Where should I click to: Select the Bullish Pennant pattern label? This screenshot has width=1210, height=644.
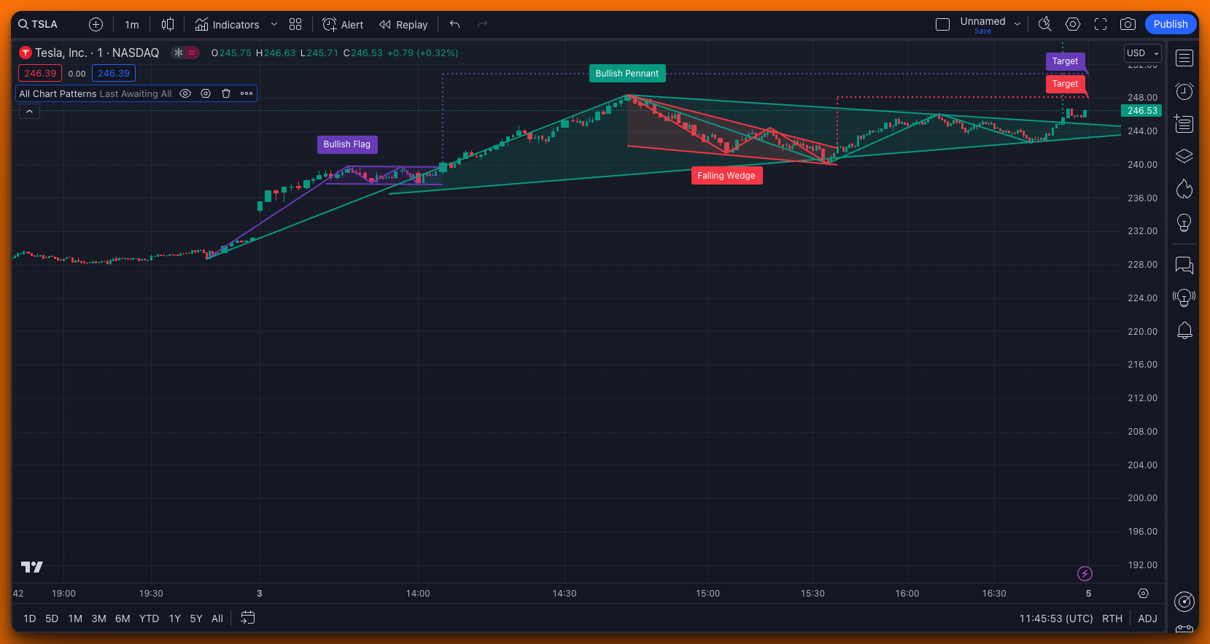pos(627,74)
